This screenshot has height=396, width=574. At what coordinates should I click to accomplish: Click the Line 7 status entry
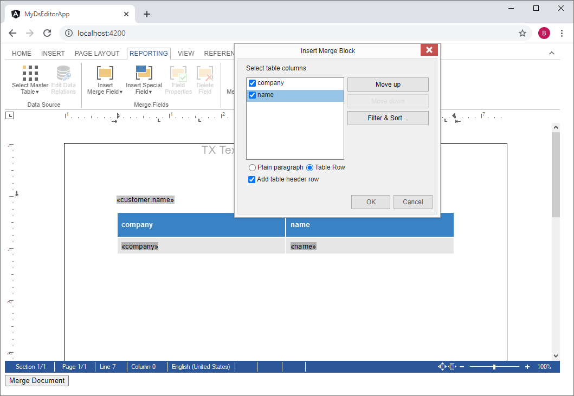(x=108, y=367)
